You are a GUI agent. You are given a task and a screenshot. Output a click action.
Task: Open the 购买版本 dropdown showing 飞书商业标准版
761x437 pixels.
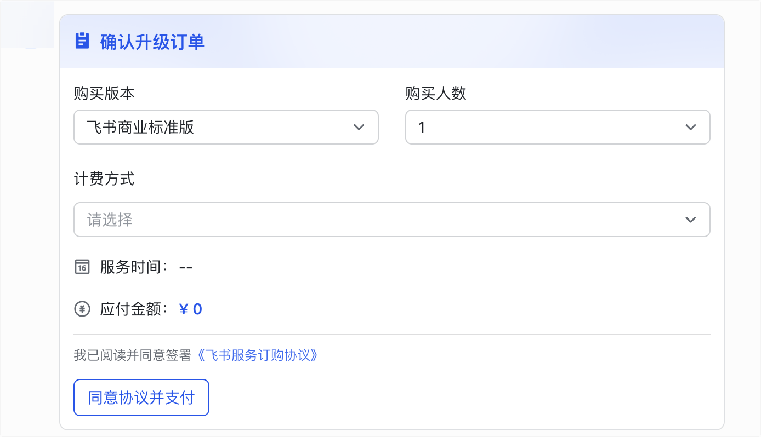click(x=226, y=127)
